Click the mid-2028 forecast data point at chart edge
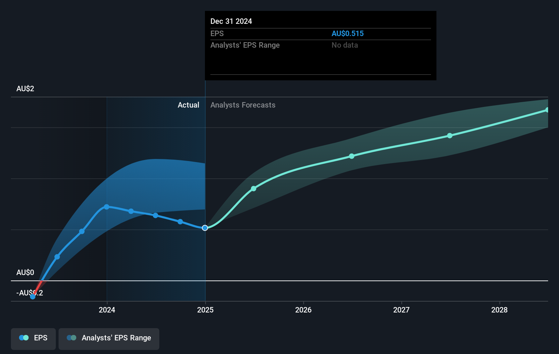The width and height of the screenshot is (559, 354). (x=547, y=110)
